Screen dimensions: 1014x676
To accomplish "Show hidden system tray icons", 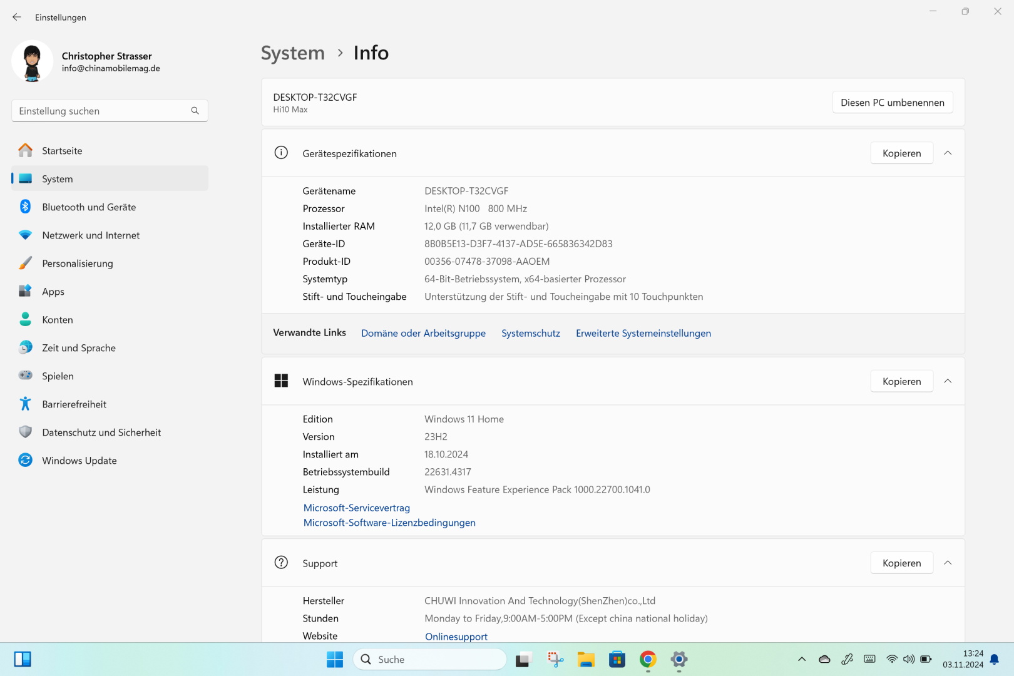I will click(x=802, y=659).
